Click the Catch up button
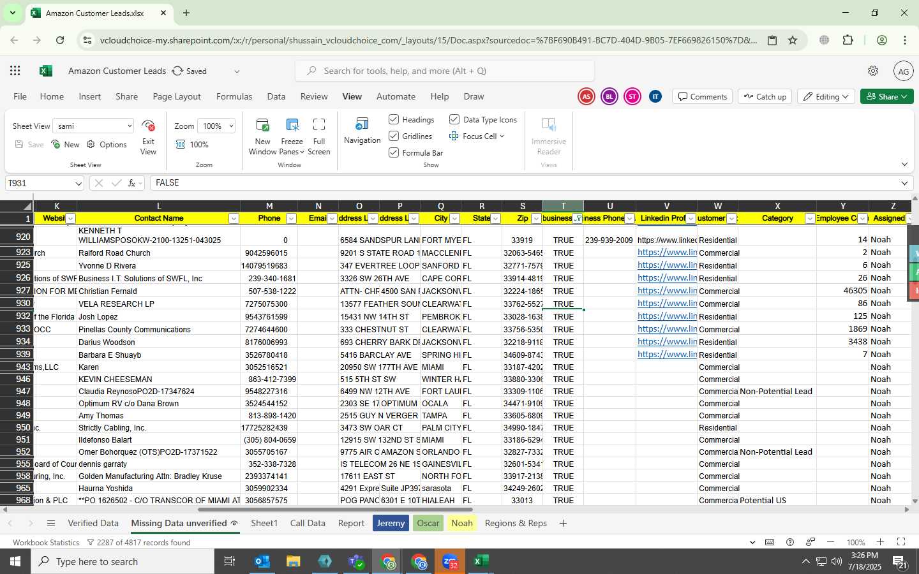The height and width of the screenshot is (574, 919). coord(765,96)
